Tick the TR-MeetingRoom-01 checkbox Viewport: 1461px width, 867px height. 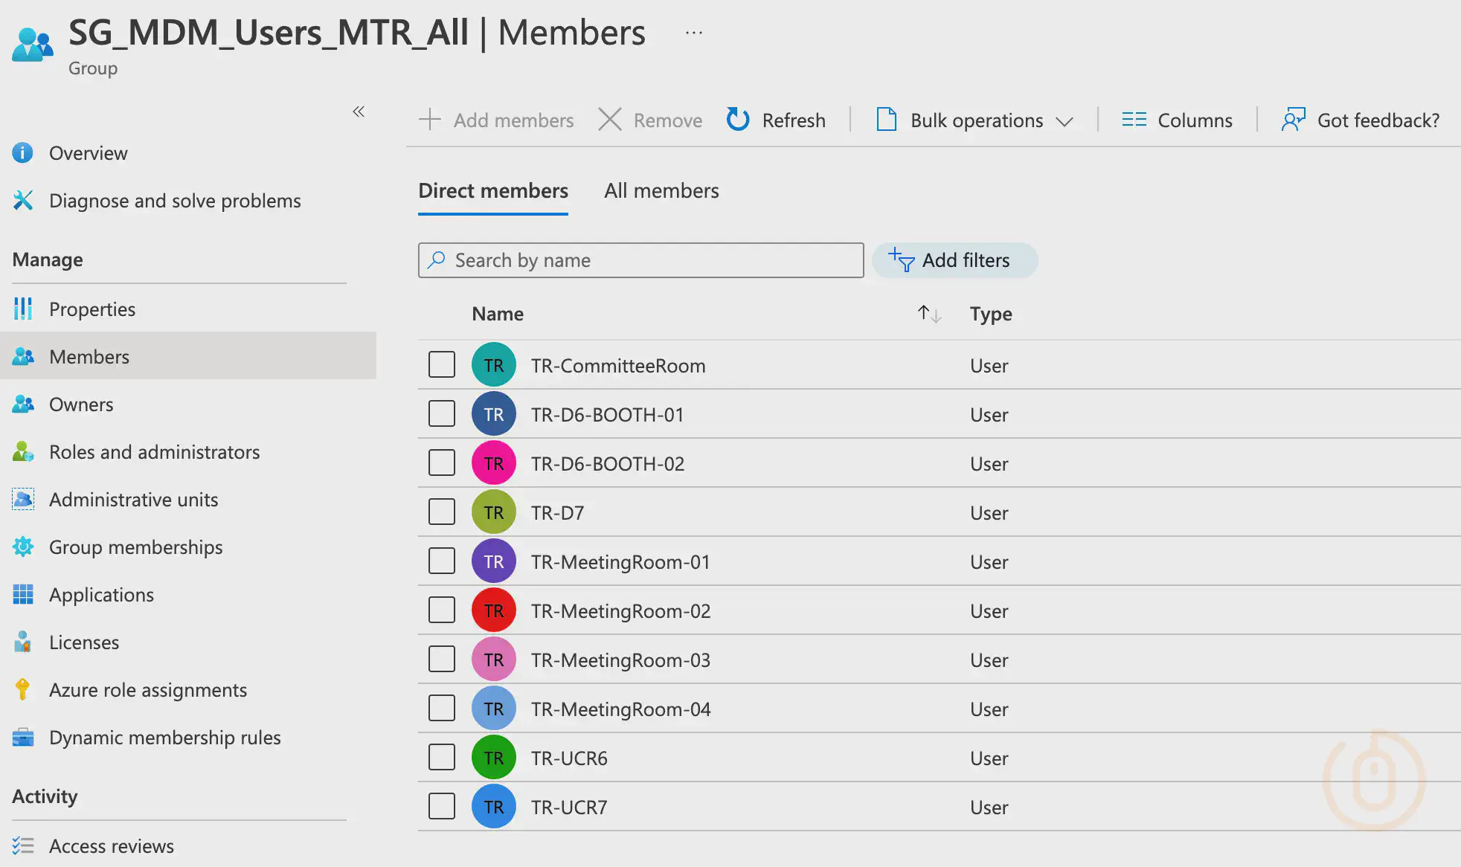point(442,561)
